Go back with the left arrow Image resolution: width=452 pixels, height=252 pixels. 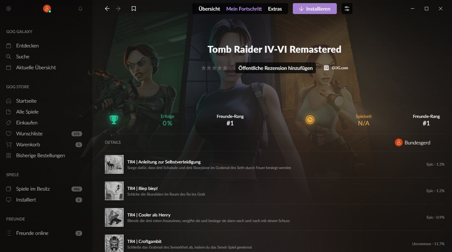pos(107,9)
